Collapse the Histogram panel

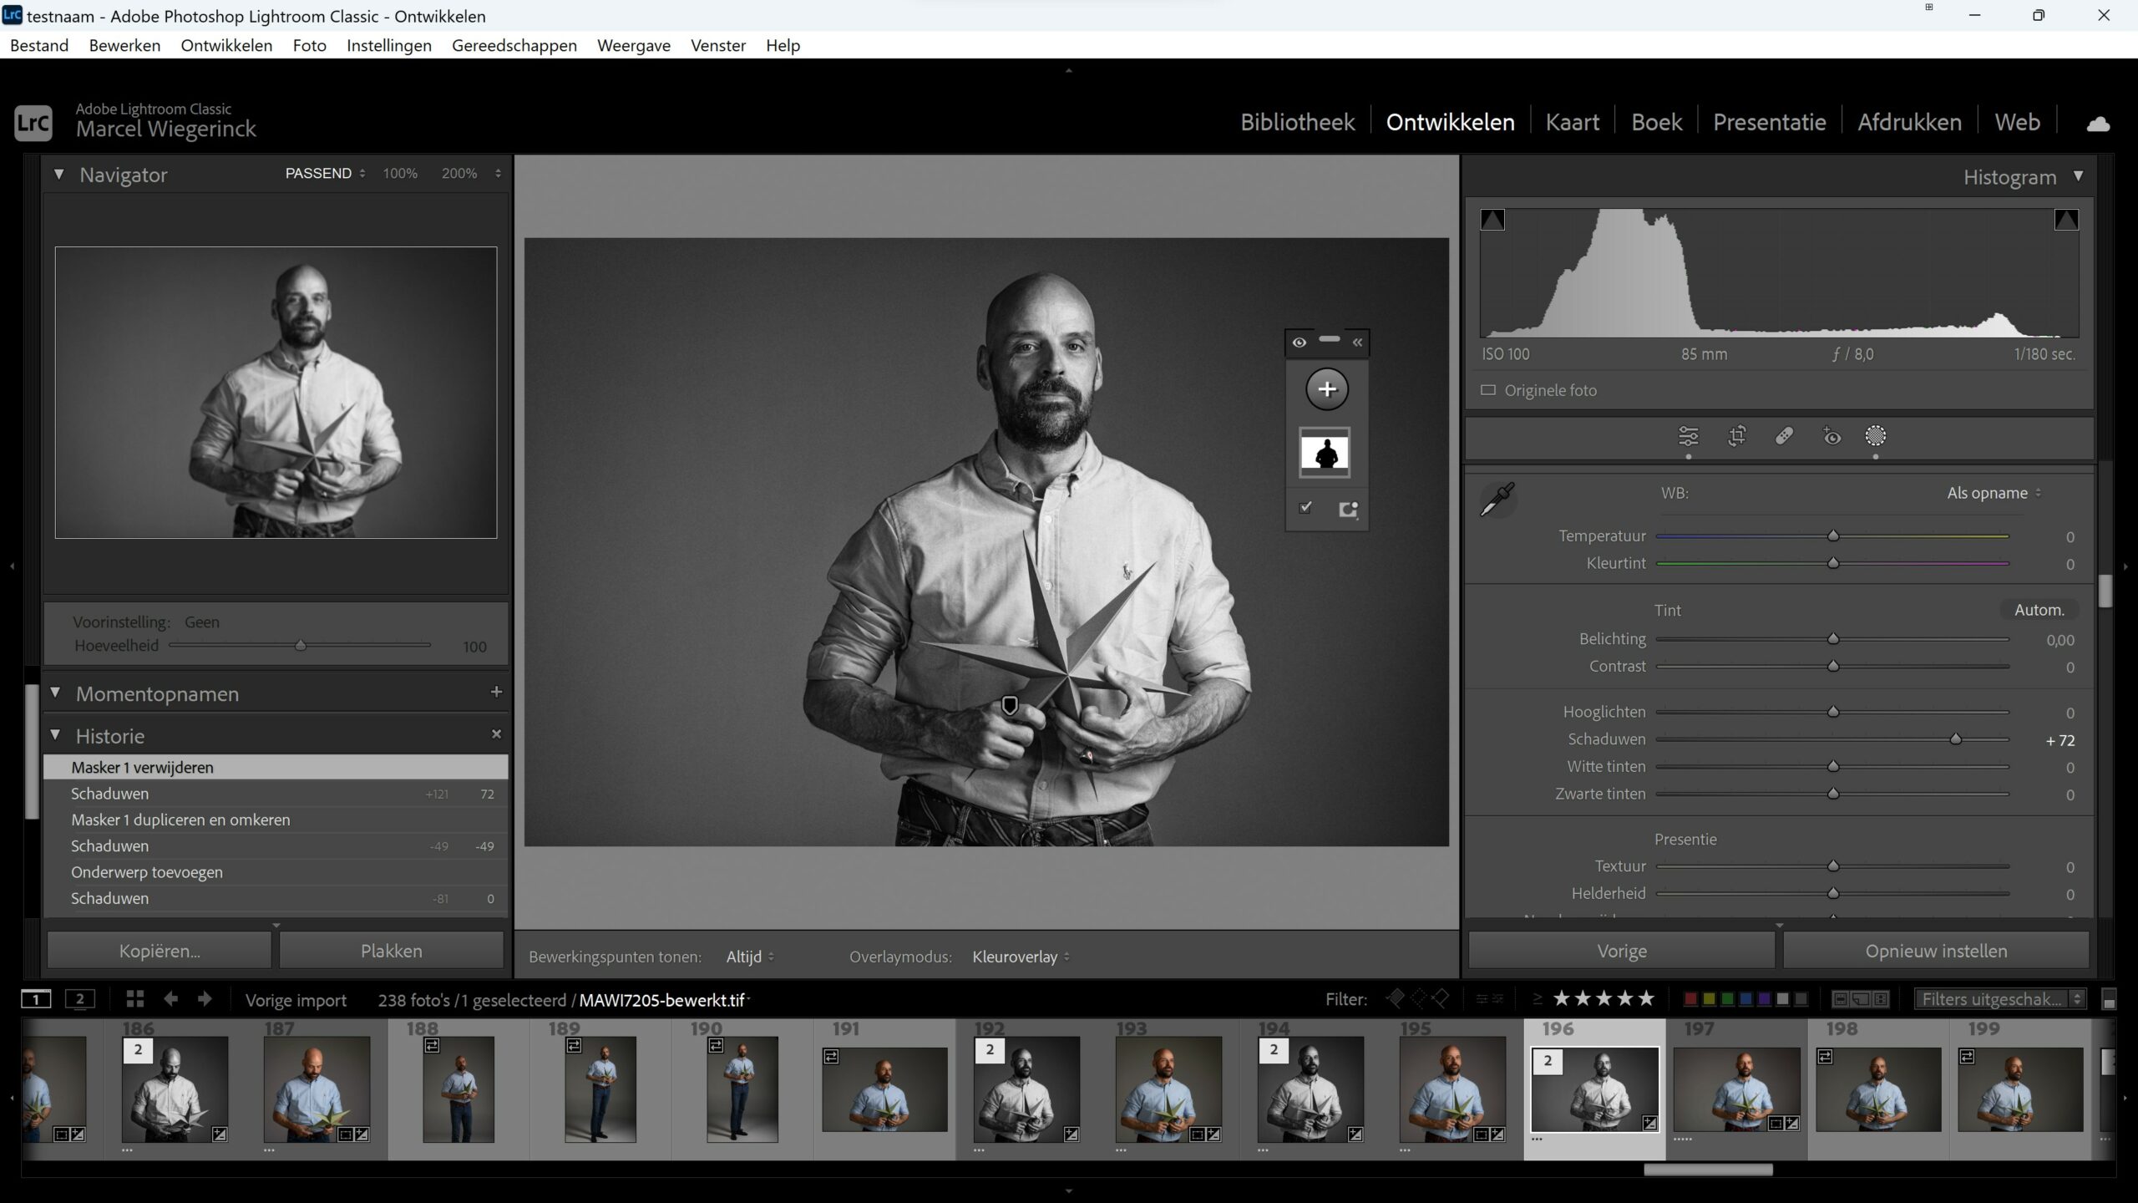click(x=2078, y=176)
